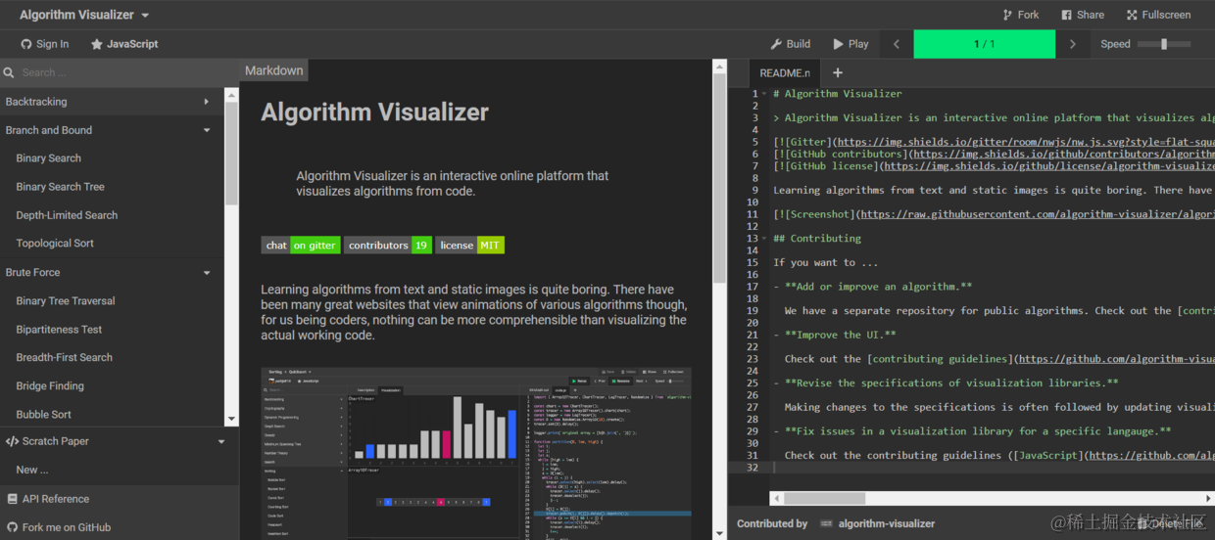Viewport: 1215px width, 540px height.
Task: Collapse the Brute Force category
Action: [x=111, y=273]
